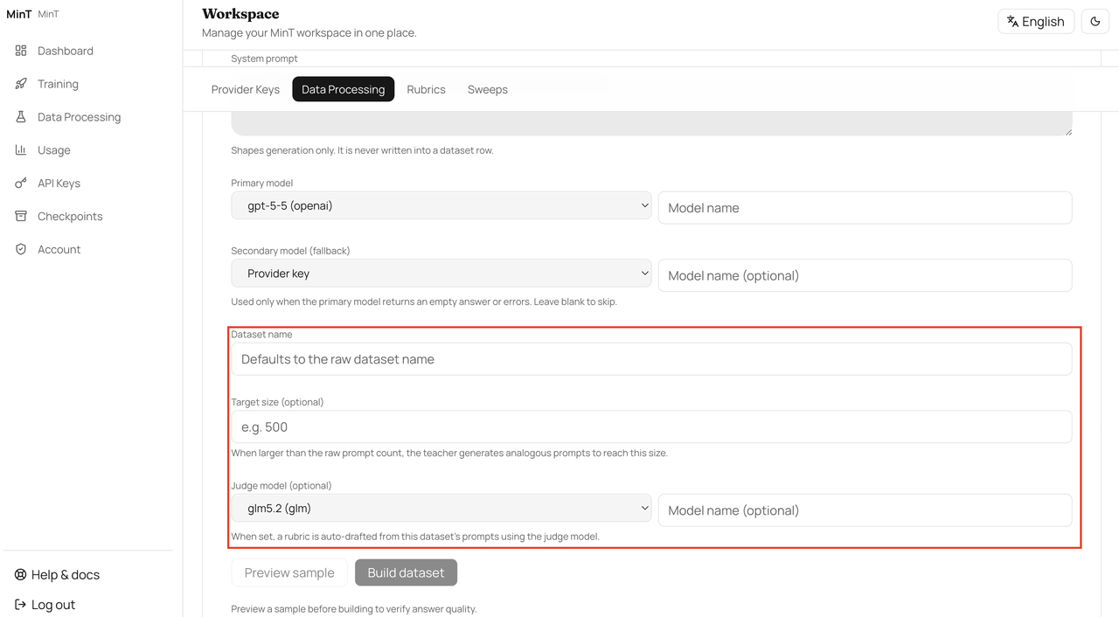The image size is (1119, 617).
Task: Switch to the Rubrics tab
Action: click(427, 89)
